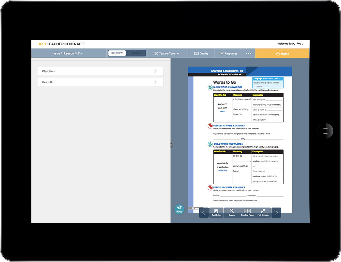The height and width of the screenshot is (262, 341).
Task: Go to the previous page arrow
Action: click(204, 213)
